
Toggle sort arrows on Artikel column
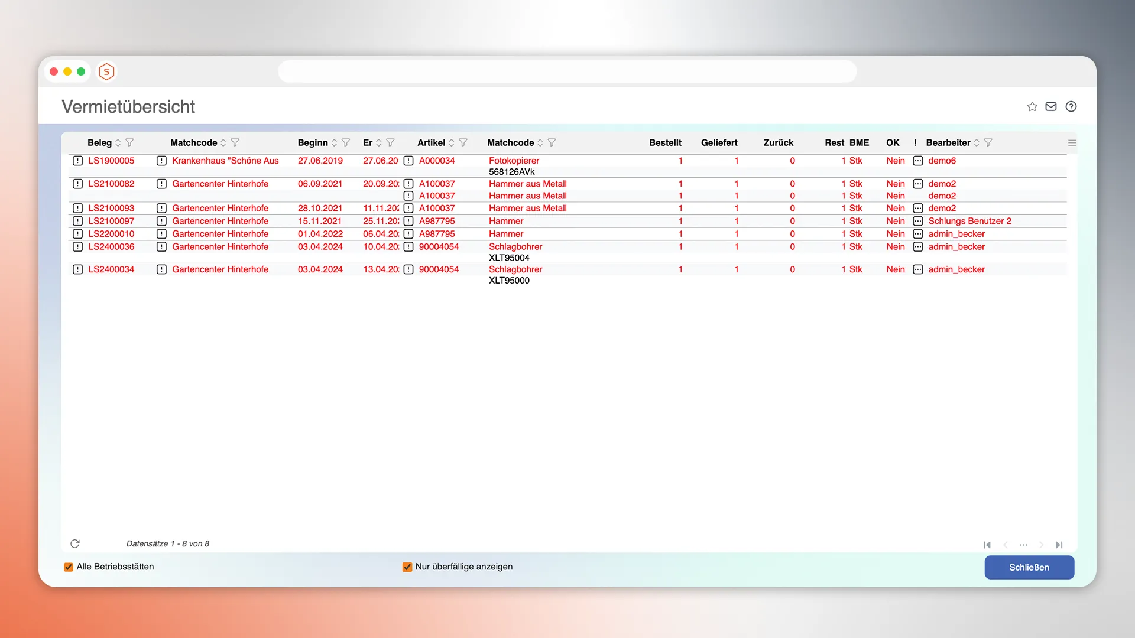coord(452,142)
